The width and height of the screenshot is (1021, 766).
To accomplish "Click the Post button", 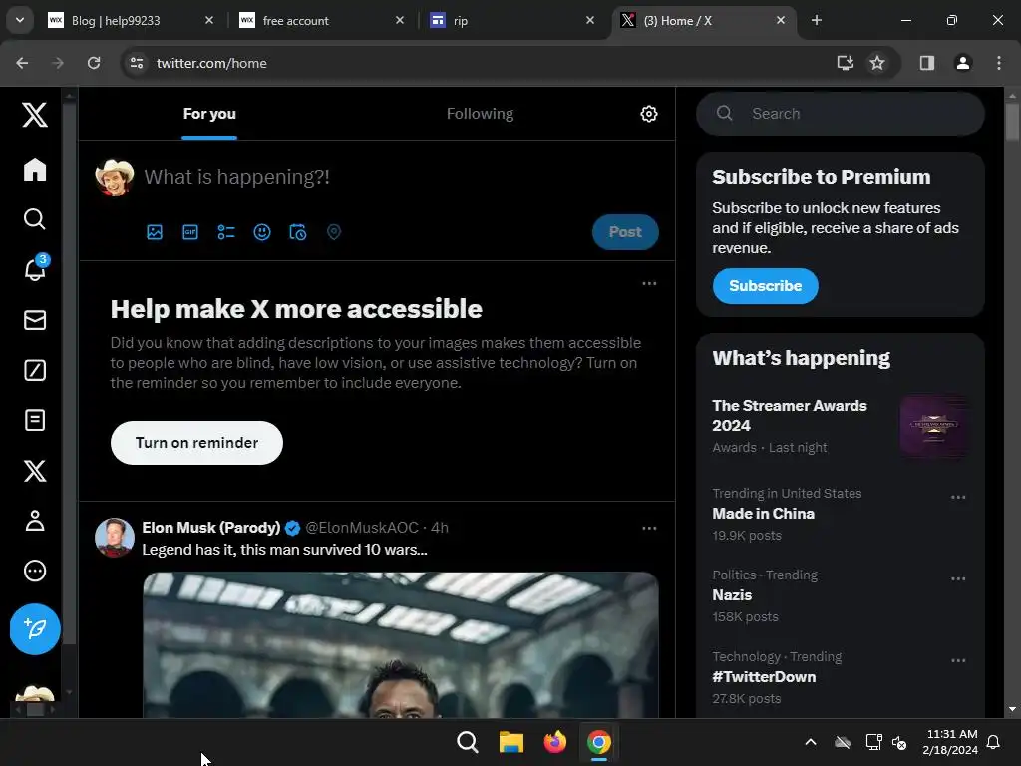I will (x=625, y=232).
